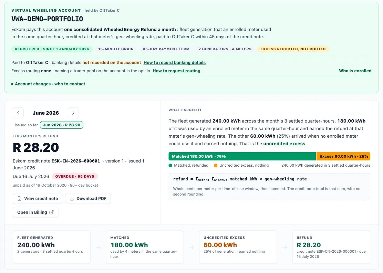Click the Registered · Since 1 January 2026 badge
This screenshot has width=383, height=273.
(52, 49)
